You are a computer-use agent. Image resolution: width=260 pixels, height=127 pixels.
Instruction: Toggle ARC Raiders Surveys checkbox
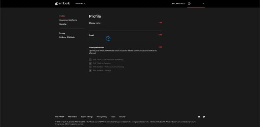click(x=90, y=71)
